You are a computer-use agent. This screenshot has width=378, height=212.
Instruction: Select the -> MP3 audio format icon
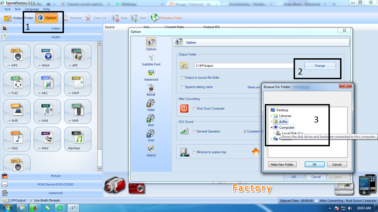click(17, 56)
